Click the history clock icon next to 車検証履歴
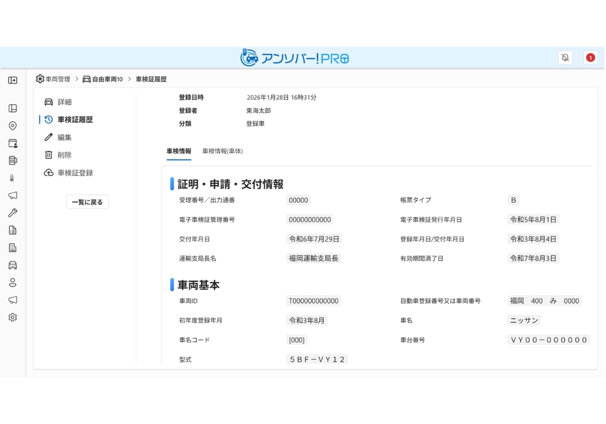The height and width of the screenshot is (424, 606). [49, 119]
